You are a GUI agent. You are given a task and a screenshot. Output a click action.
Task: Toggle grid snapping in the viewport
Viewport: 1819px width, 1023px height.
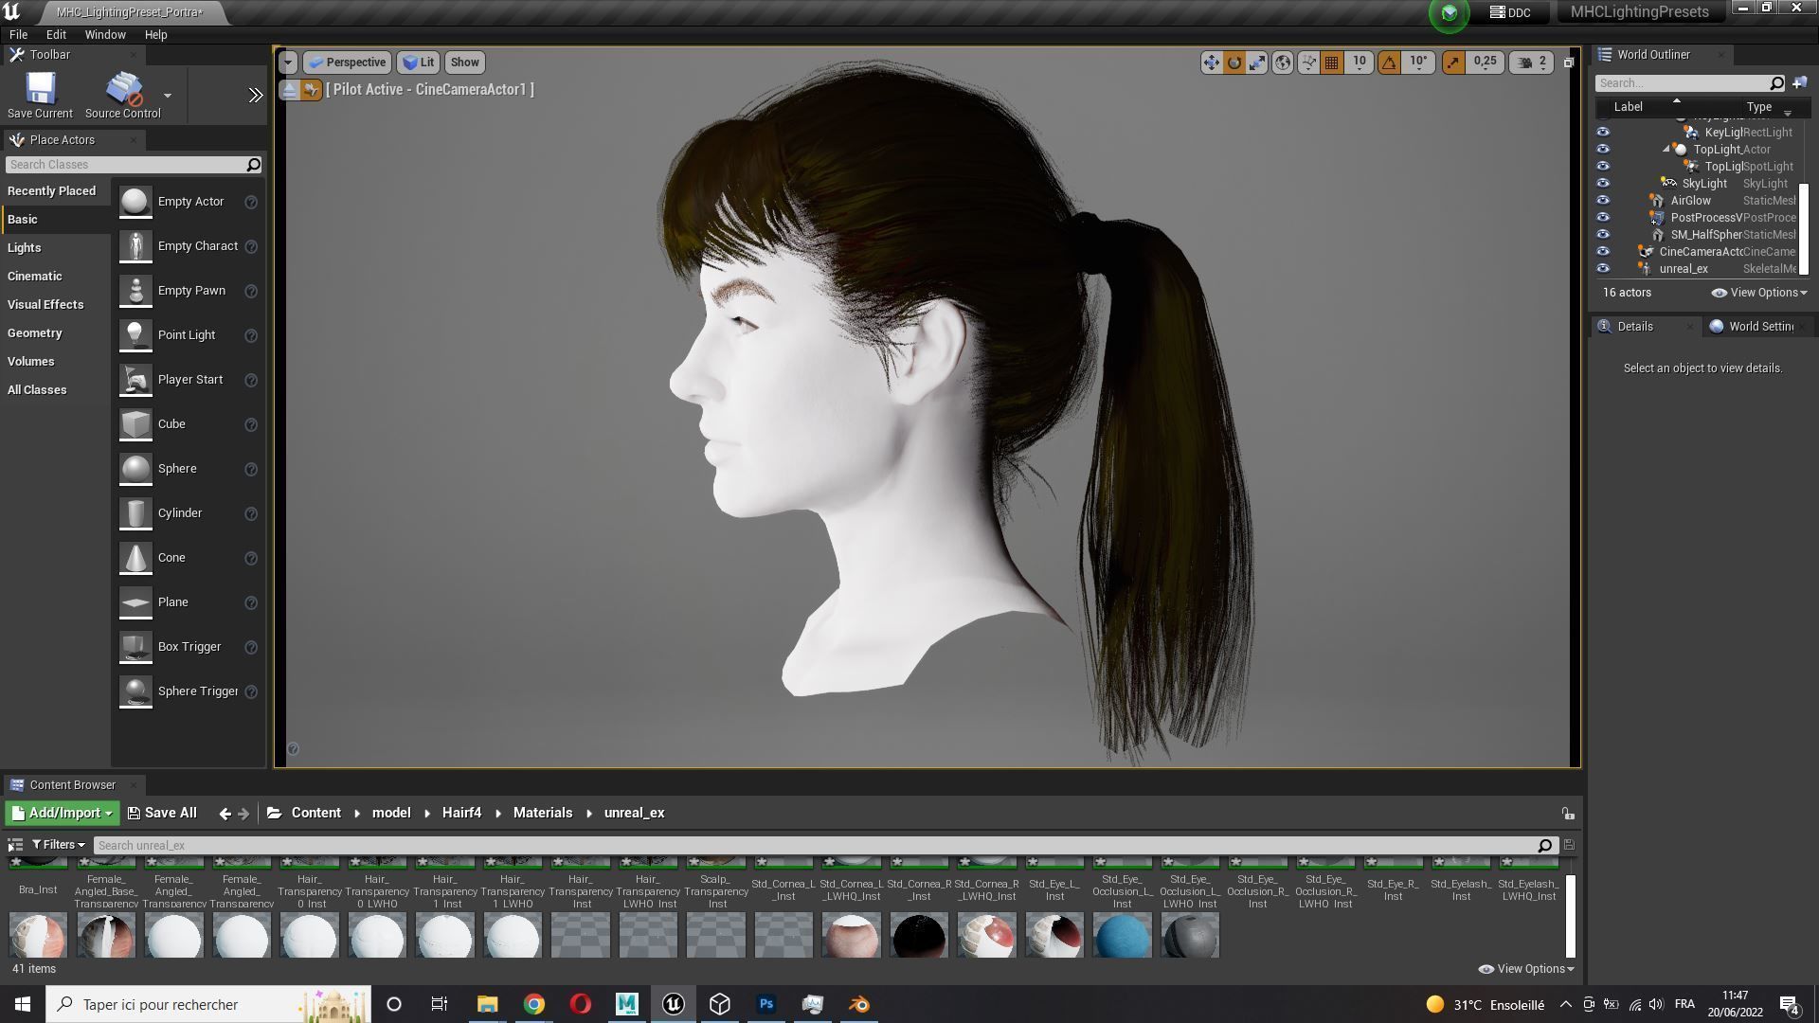click(1331, 63)
